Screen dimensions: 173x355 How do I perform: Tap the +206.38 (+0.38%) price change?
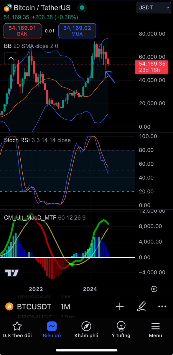tap(55, 17)
